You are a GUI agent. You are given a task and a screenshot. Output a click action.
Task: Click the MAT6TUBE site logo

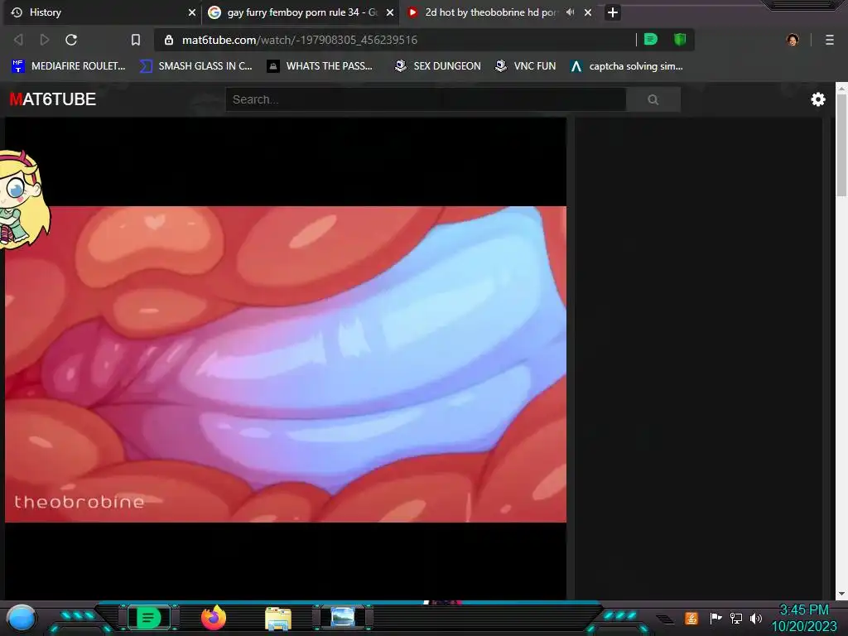point(53,99)
